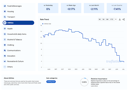Click the 5.90% relative importance ring
This screenshot has height=91, width=129.
[84, 82]
